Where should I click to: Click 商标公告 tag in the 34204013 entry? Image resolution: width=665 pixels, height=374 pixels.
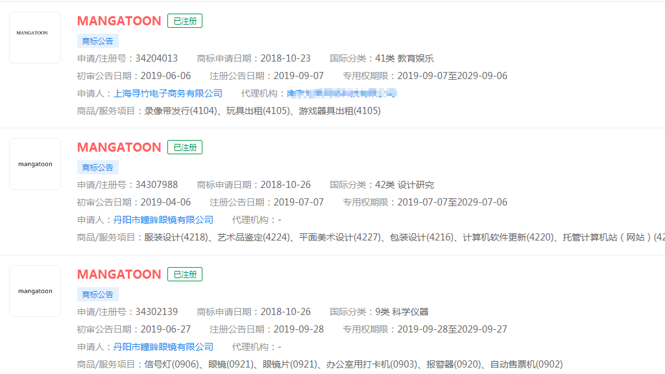point(97,41)
